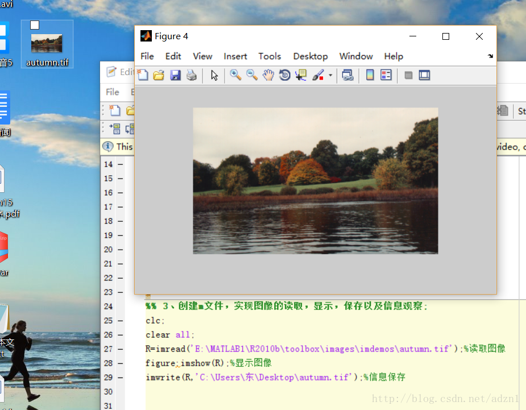Set breakpoint dash on line 26
Viewport: 526px width, 410px height.
pos(121,335)
